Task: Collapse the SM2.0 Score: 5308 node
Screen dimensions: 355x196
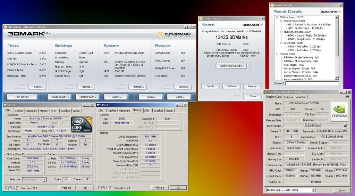Action: pos(281,21)
